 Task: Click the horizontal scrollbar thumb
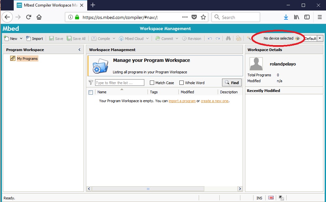[x=148, y=189]
